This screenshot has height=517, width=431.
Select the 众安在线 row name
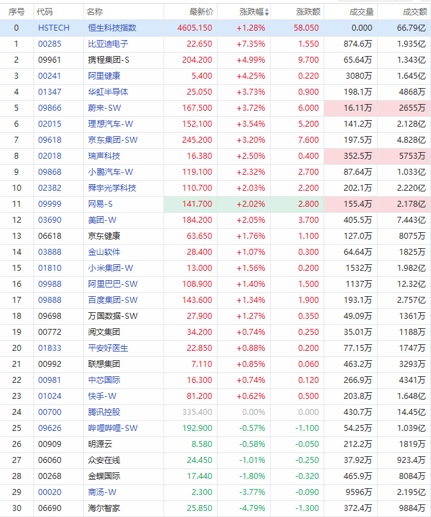104,460
